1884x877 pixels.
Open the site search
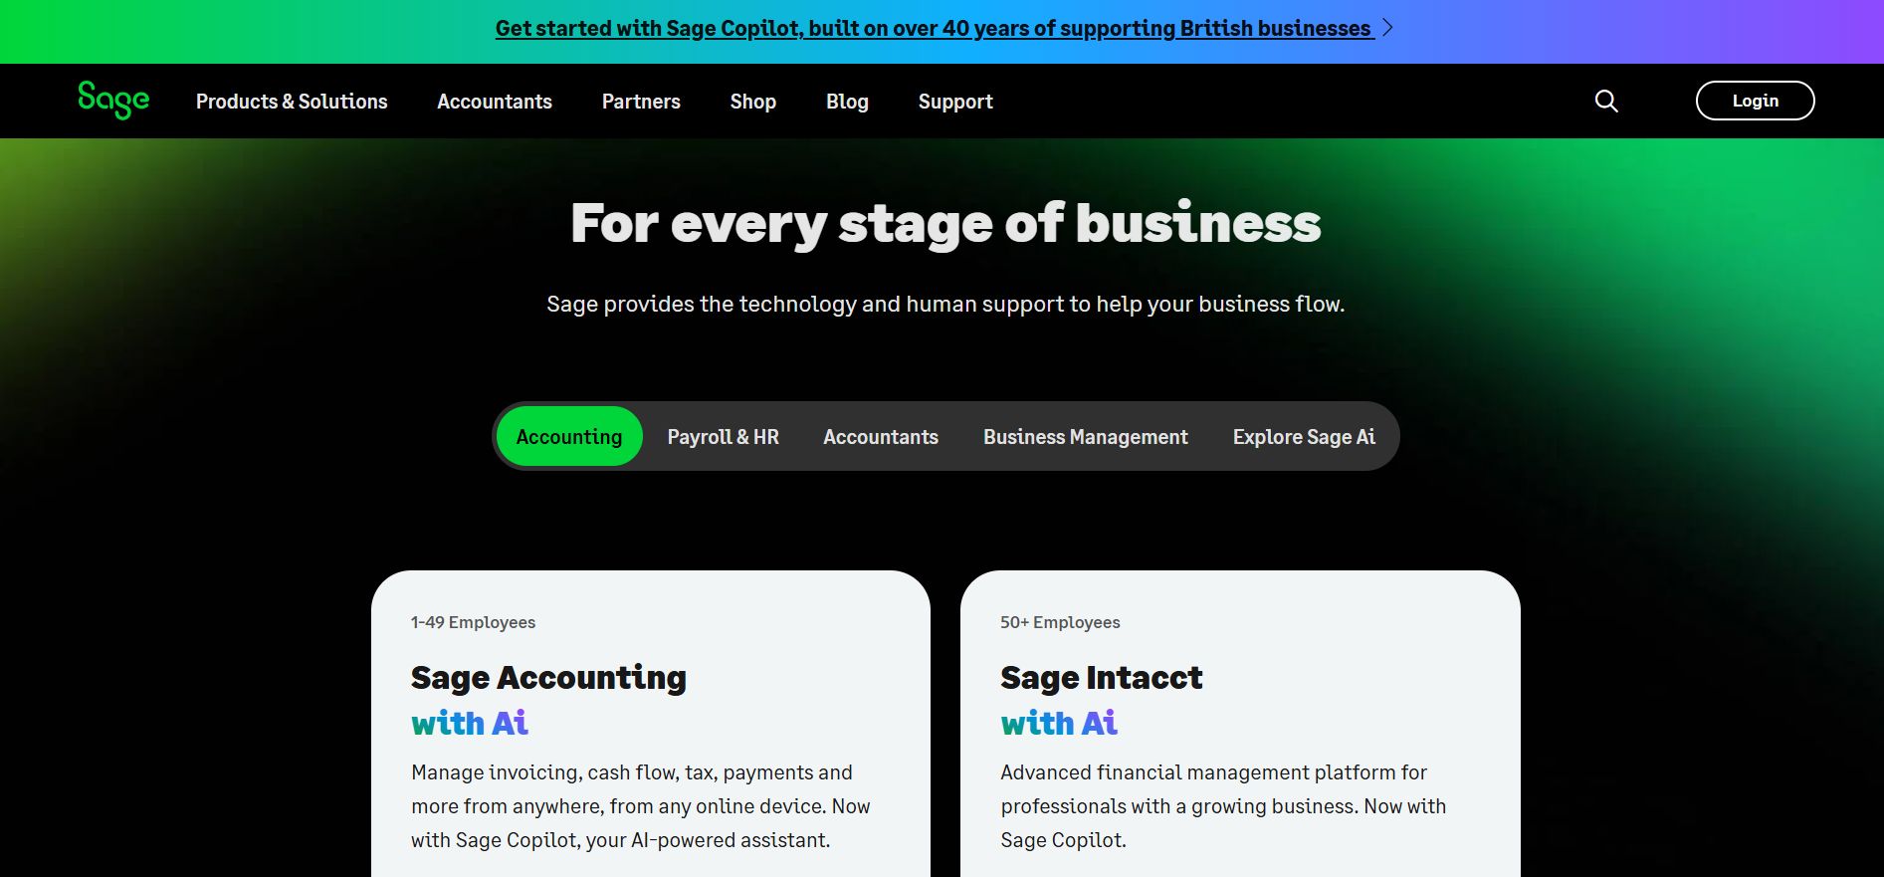point(1605,101)
